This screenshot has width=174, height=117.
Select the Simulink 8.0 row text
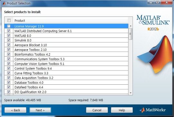pyautogui.click(x=23, y=40)
